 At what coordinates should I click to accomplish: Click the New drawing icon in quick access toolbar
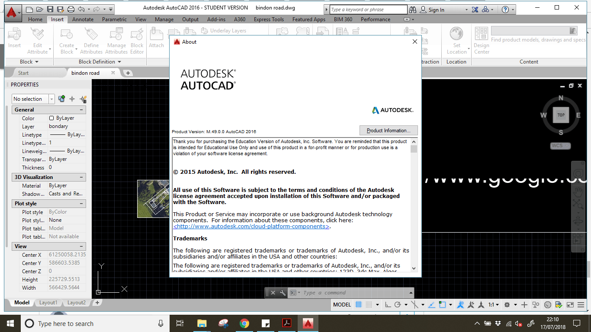click(x=29, y=9)
